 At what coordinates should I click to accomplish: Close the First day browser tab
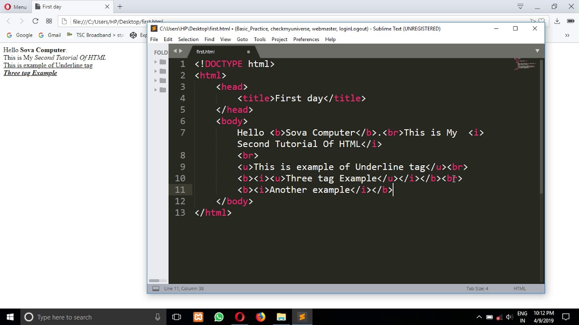pyautogui.click(x=107, y=7)
